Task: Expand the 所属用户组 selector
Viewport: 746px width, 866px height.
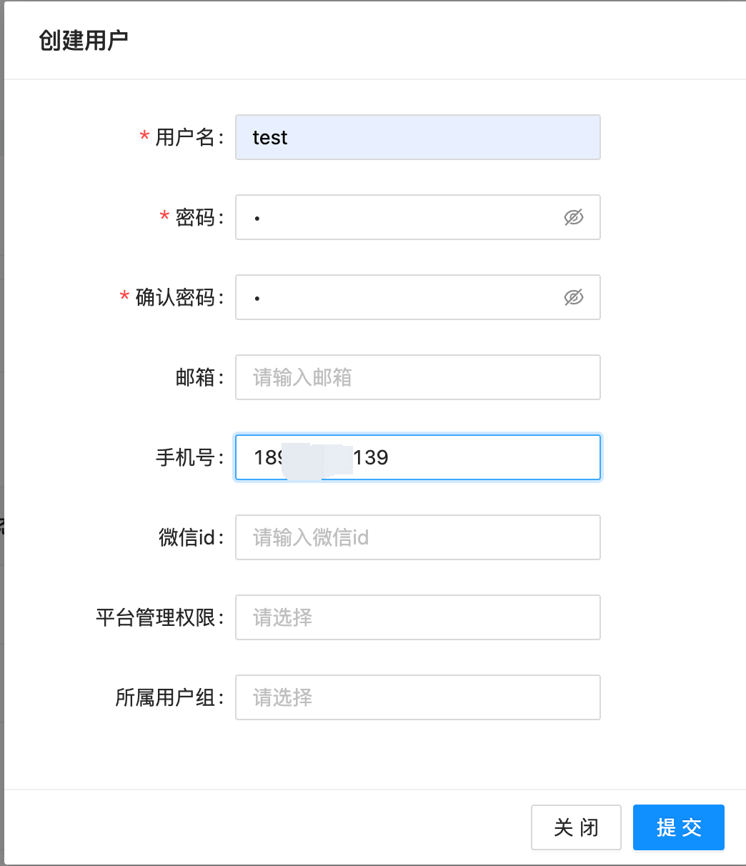Action: (x=417, y=697)
